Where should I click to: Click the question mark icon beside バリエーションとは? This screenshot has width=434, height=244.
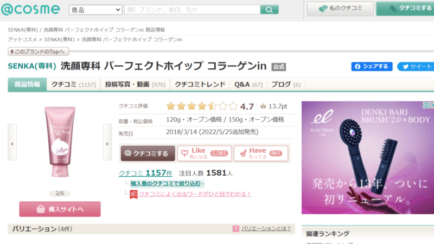coord(235,228)
